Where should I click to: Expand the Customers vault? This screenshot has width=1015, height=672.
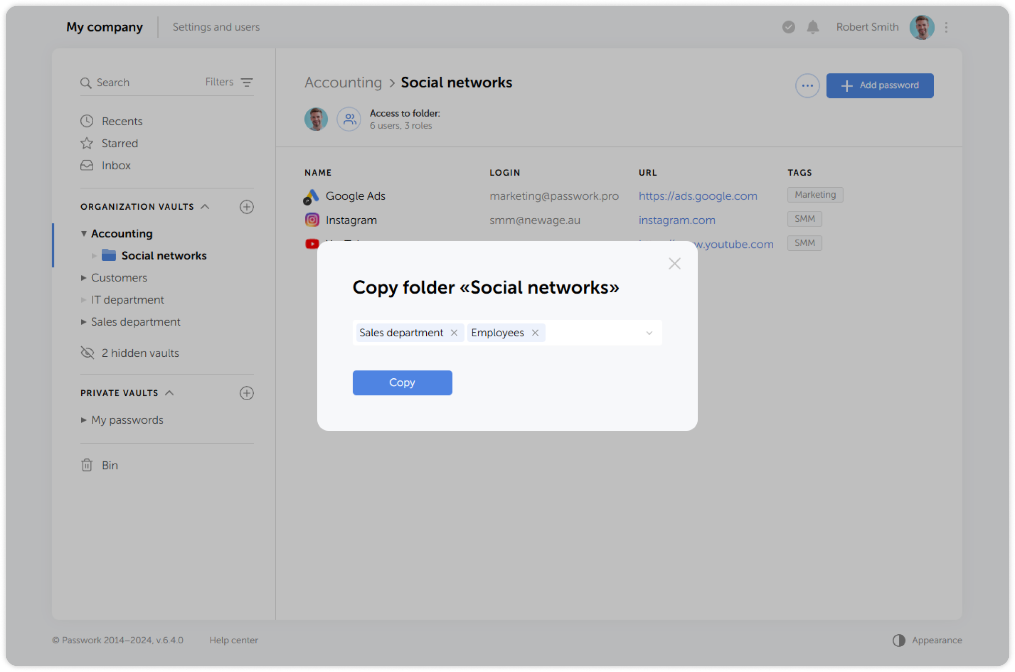(x=84, y=277)
